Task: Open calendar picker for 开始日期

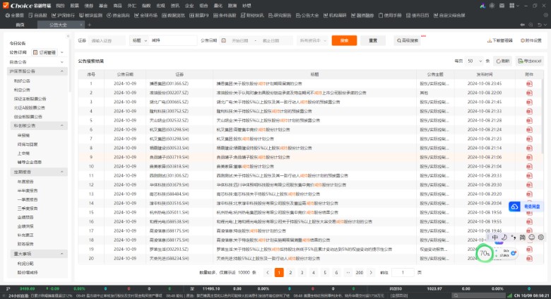Action: tap(225, 40)
